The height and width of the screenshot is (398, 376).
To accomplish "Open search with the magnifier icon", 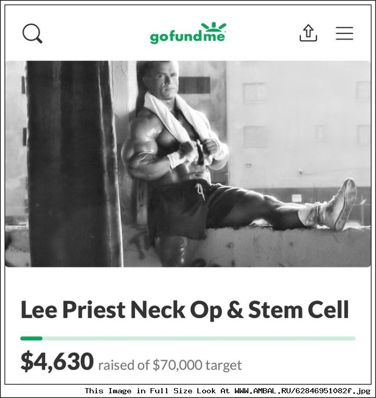I will click(x=32, y=33).
